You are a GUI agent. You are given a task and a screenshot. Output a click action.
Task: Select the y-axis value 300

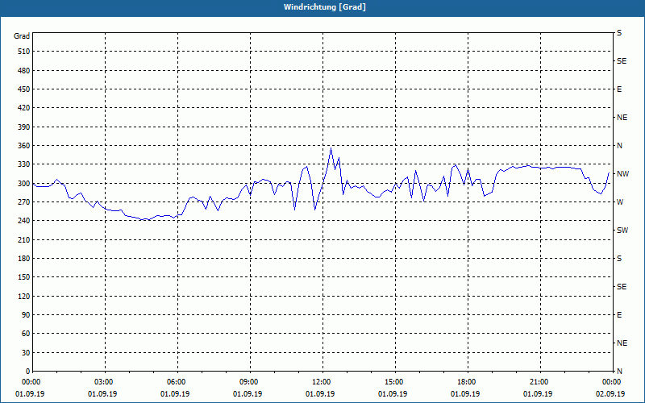tap(24, 184)
